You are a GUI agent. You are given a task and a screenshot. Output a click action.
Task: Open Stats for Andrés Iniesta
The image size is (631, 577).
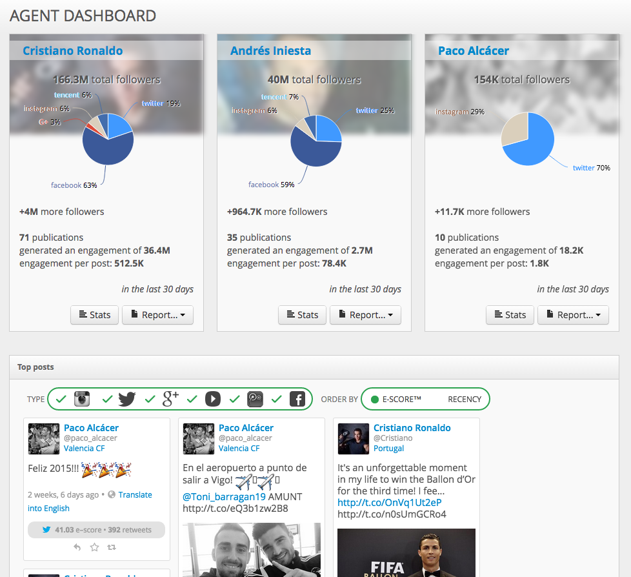click(302, 315)
